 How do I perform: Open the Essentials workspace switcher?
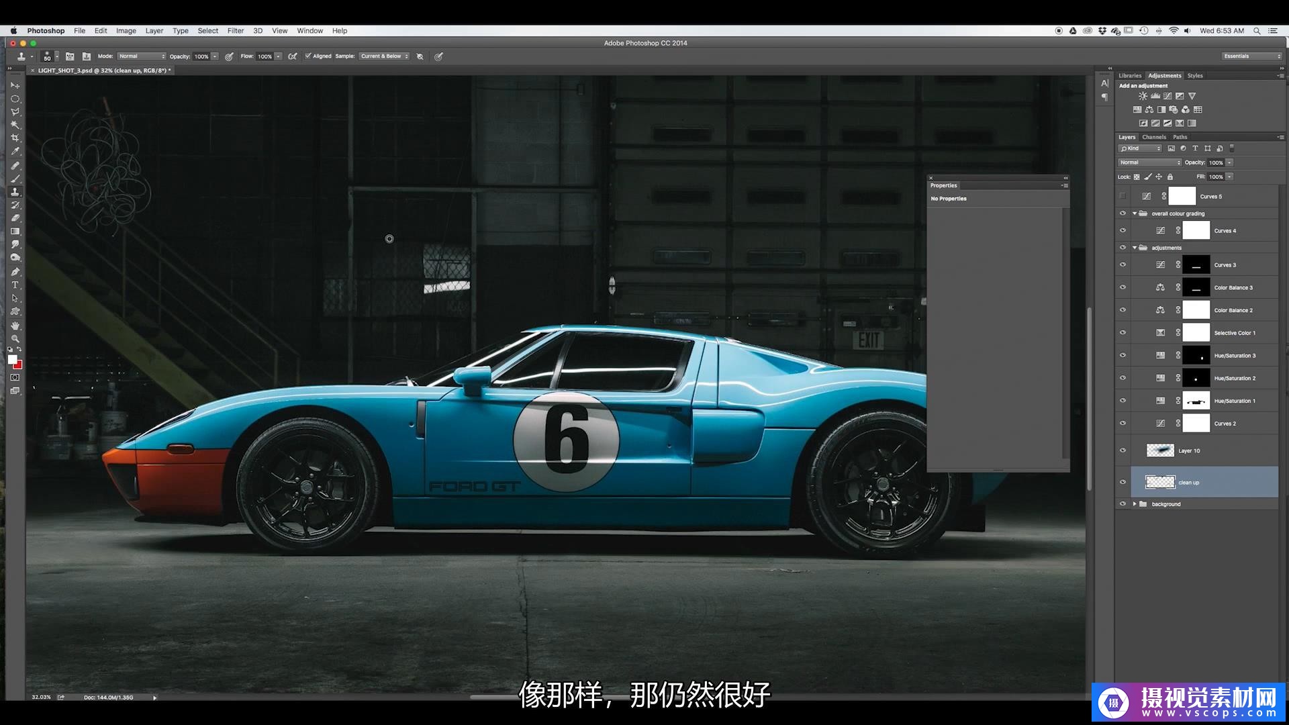point(1251,56)
